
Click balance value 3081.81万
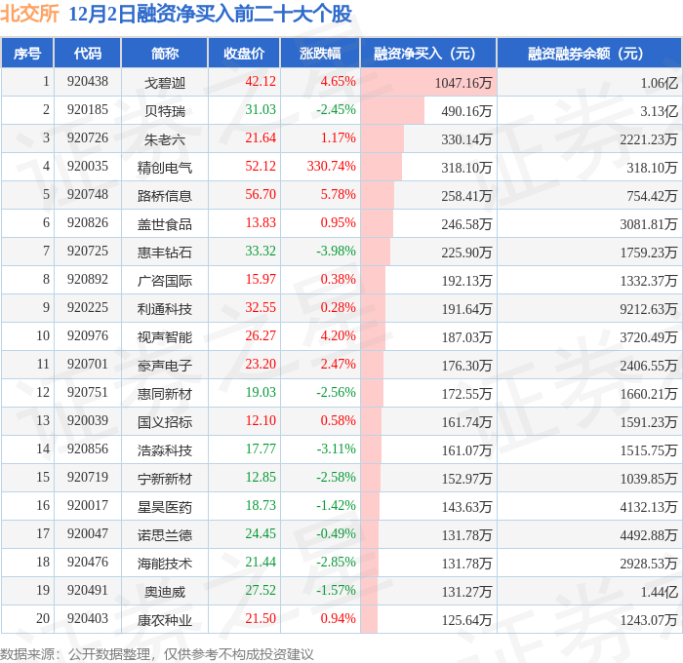tap(649, 224)
